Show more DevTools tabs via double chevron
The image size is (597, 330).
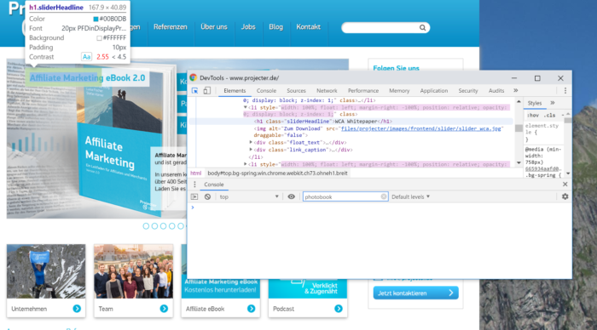pyautogui.click(x=515, y=90)
